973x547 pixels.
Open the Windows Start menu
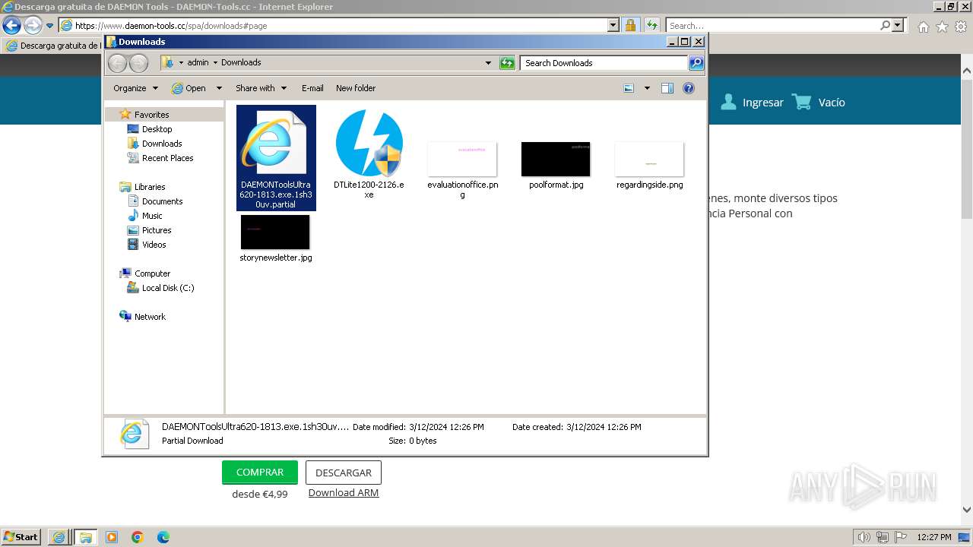pyautogui.click(x=21, y=537)
